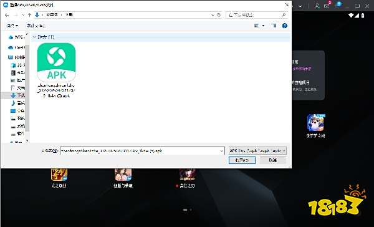Select the APK file thumbnail
Screen dimensions: 374x227
[57, 62]
